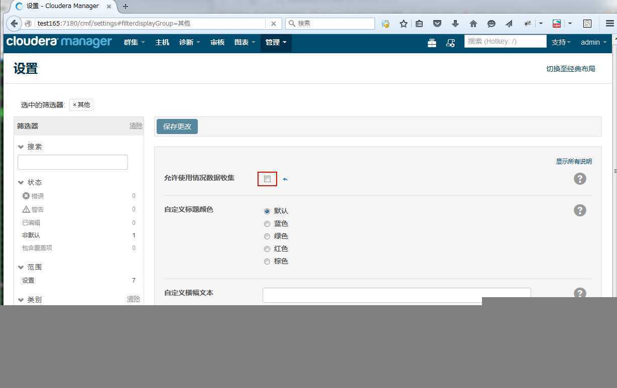The width and height of the screenshot is (617, 388).
Task: Open downloads with the down arrow icon
Action: pos(455,24)
